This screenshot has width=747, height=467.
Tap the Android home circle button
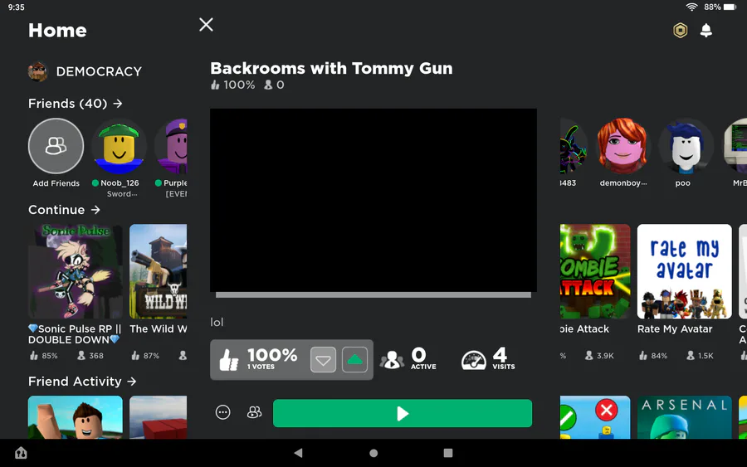(x=373, y=453)
